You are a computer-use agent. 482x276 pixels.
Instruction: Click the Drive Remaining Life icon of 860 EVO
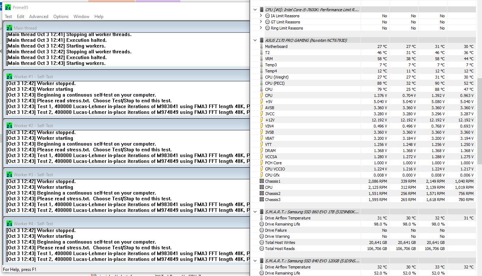tap(262, 224)
